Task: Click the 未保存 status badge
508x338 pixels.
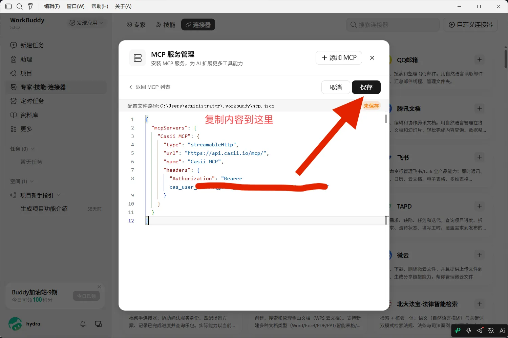Action: tap(371, 106)
